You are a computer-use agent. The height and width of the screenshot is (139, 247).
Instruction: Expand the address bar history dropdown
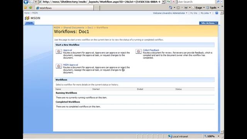click(163, 2)
